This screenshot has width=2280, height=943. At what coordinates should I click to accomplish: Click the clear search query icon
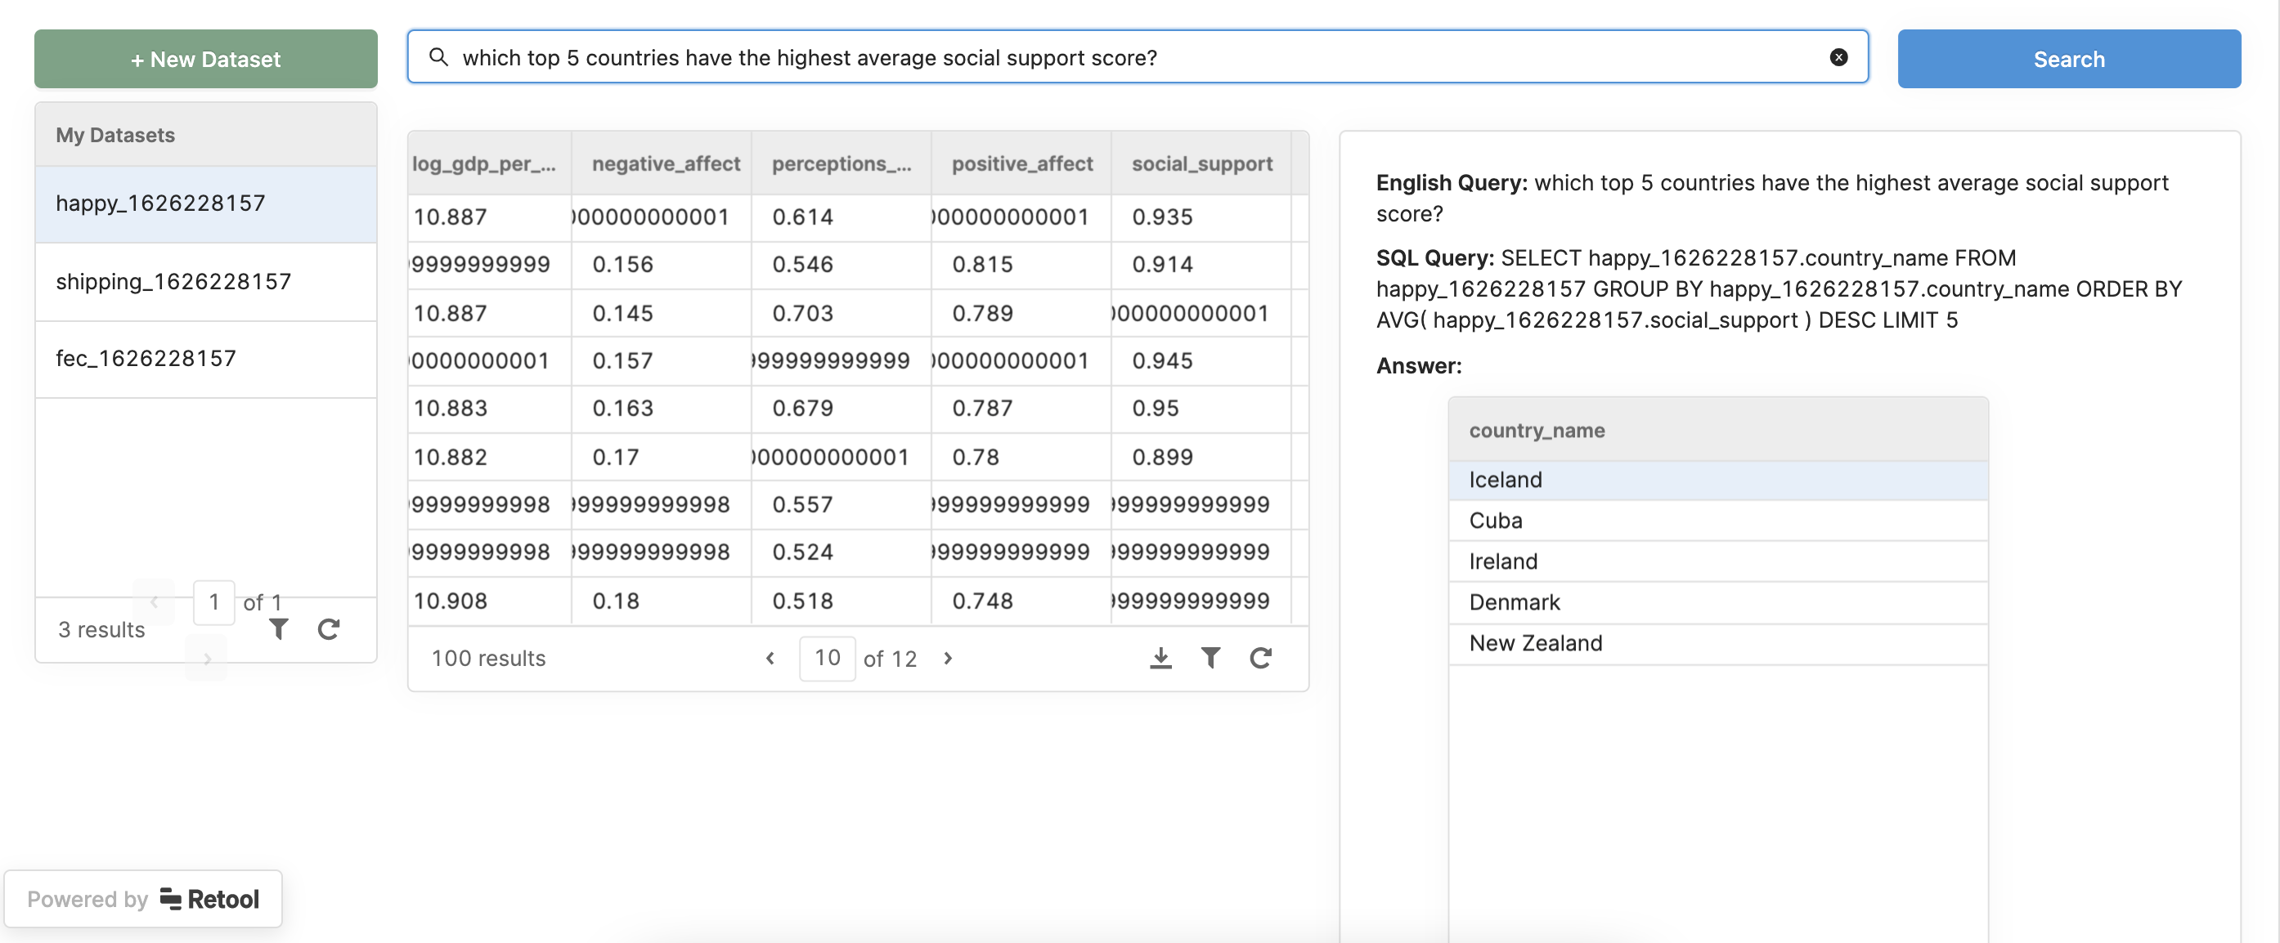coord(1838,57)
